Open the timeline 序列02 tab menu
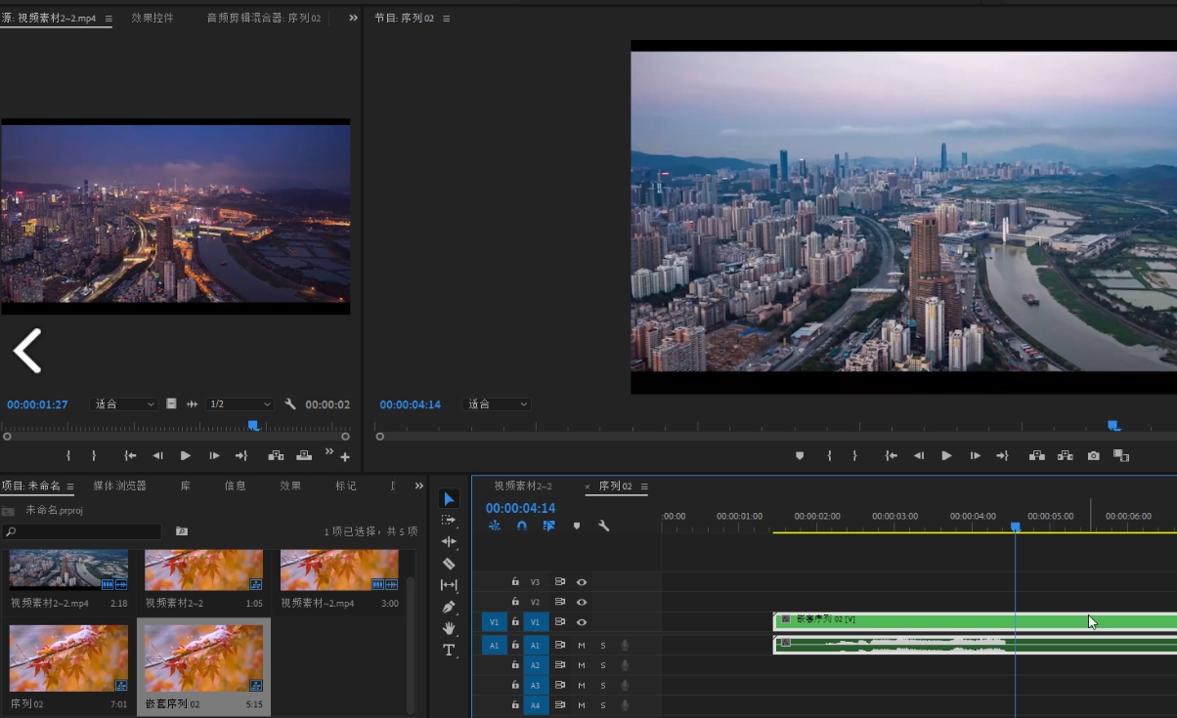This screenshot has height=718, width=1177. [x=644, y=486]
